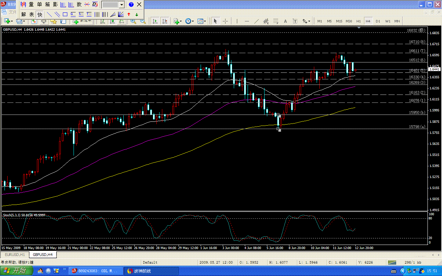The image size is (442, 276).
Task: Switch to the EURUSD,H1 chart tab
Action: [15, 255]
